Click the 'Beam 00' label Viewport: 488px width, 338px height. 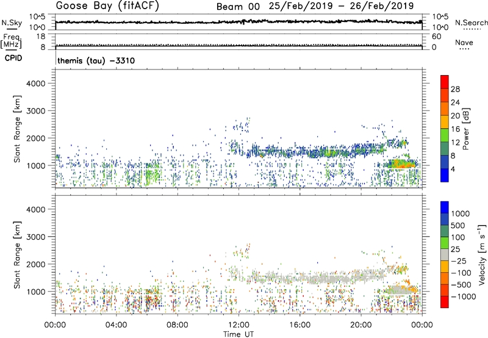(x=238, y=7)
